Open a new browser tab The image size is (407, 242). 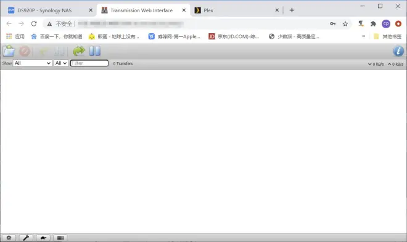coord(292,10)
